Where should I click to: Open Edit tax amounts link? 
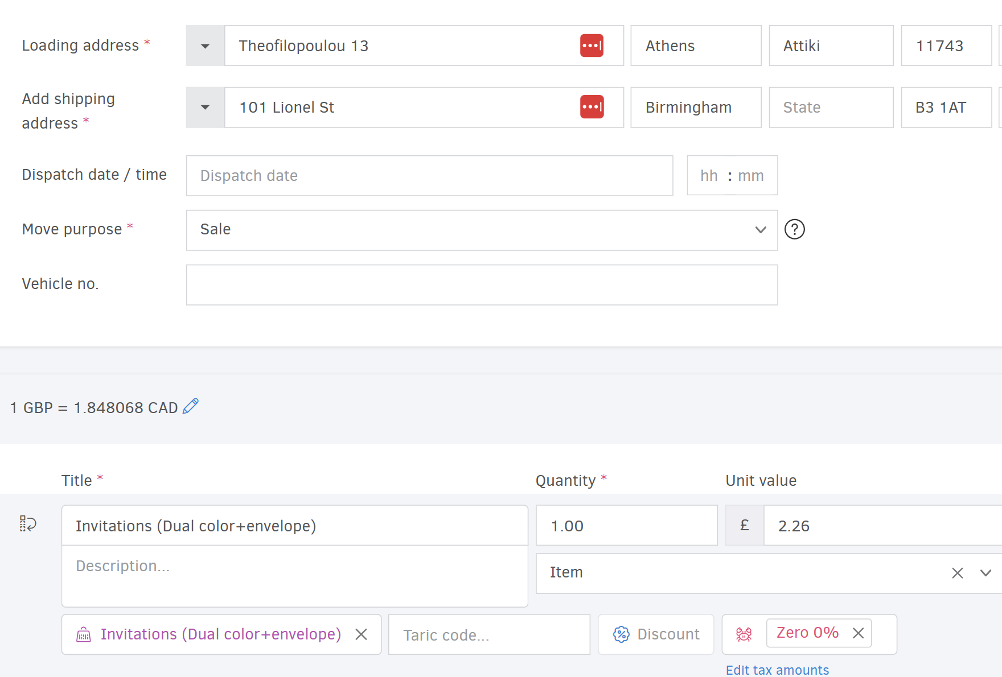(777, 670)
